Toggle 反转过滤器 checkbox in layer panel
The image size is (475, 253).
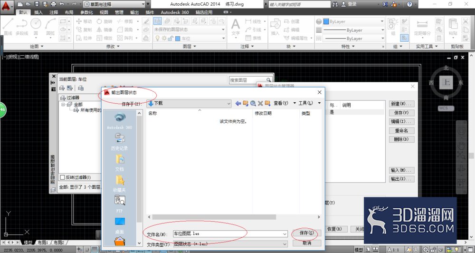(62, 177)
